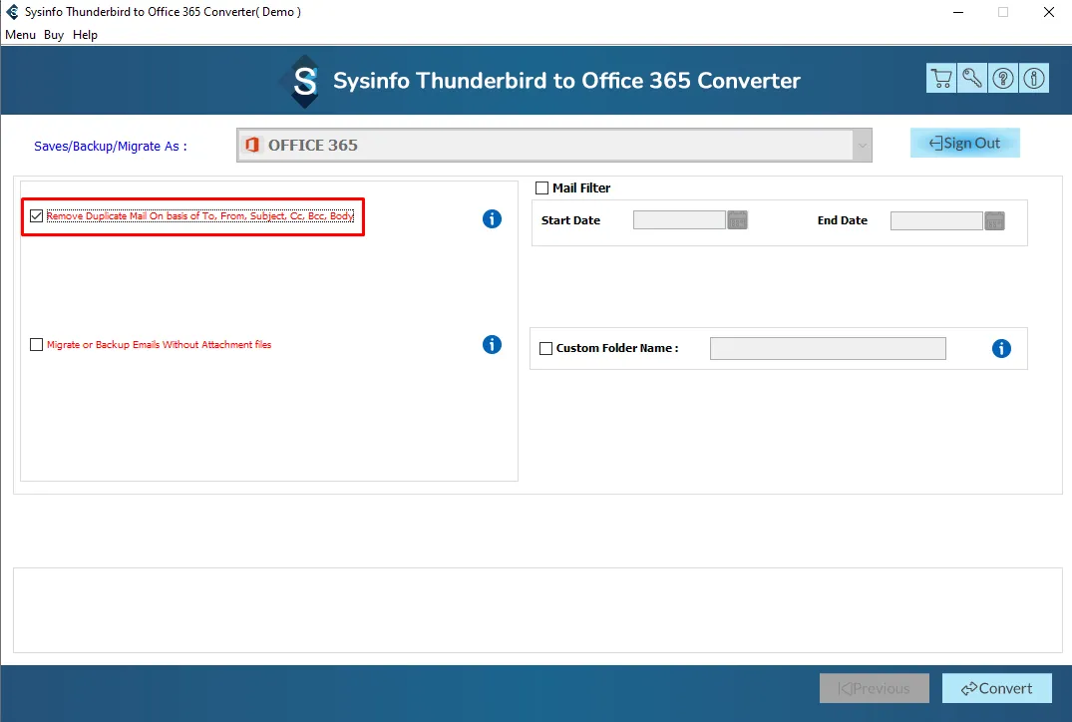Image resolution: width=1072 pixels, height=722 pixels.
Task: Open the End Date calendar picker
Action: pyautogui.click(x=994, y=220)
